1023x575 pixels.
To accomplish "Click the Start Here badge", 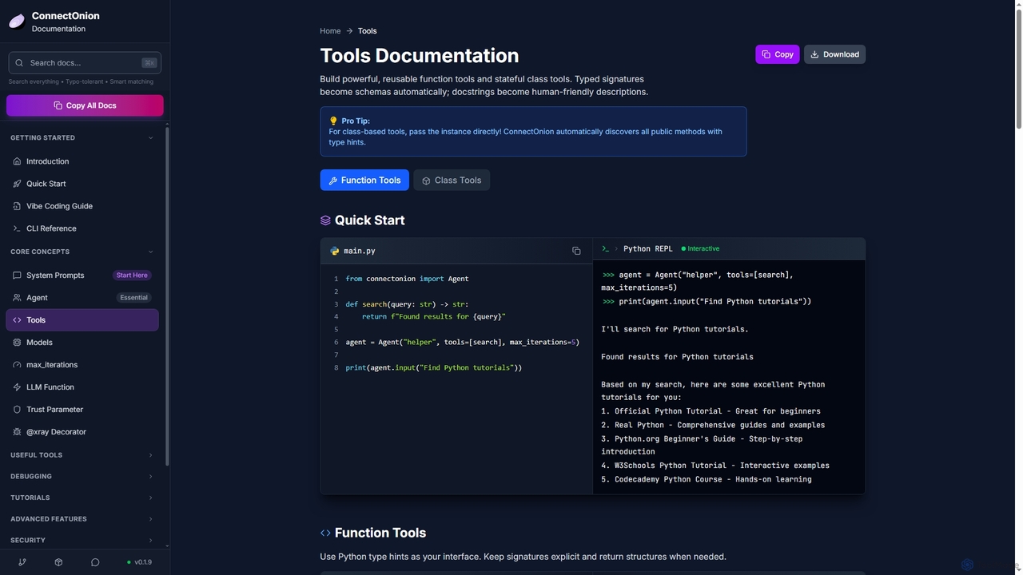I will pos(132,276).
